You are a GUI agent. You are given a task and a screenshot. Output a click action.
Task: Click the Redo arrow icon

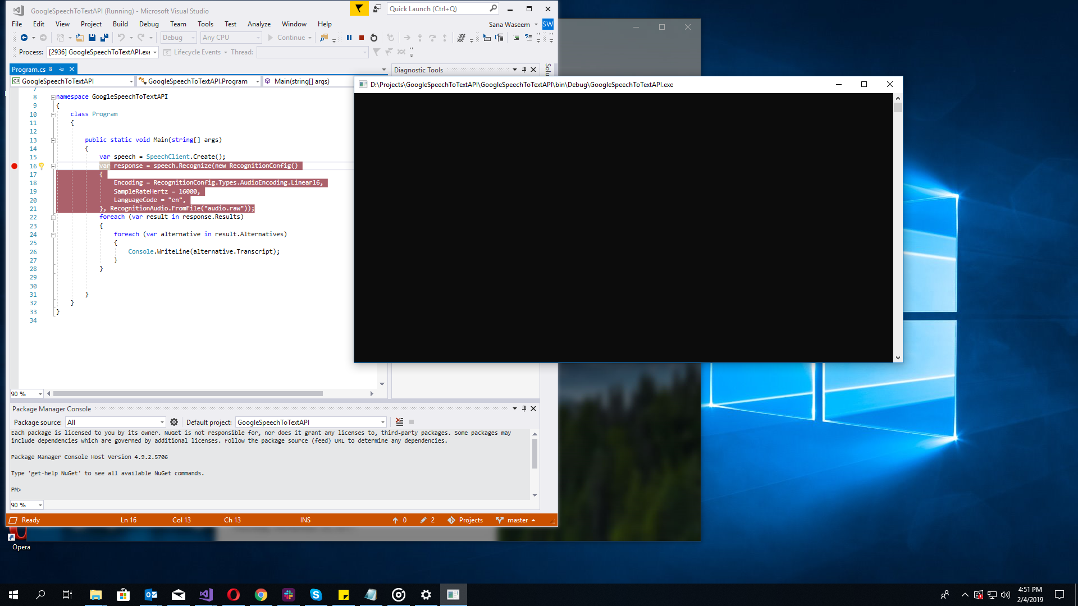[141, 38]
